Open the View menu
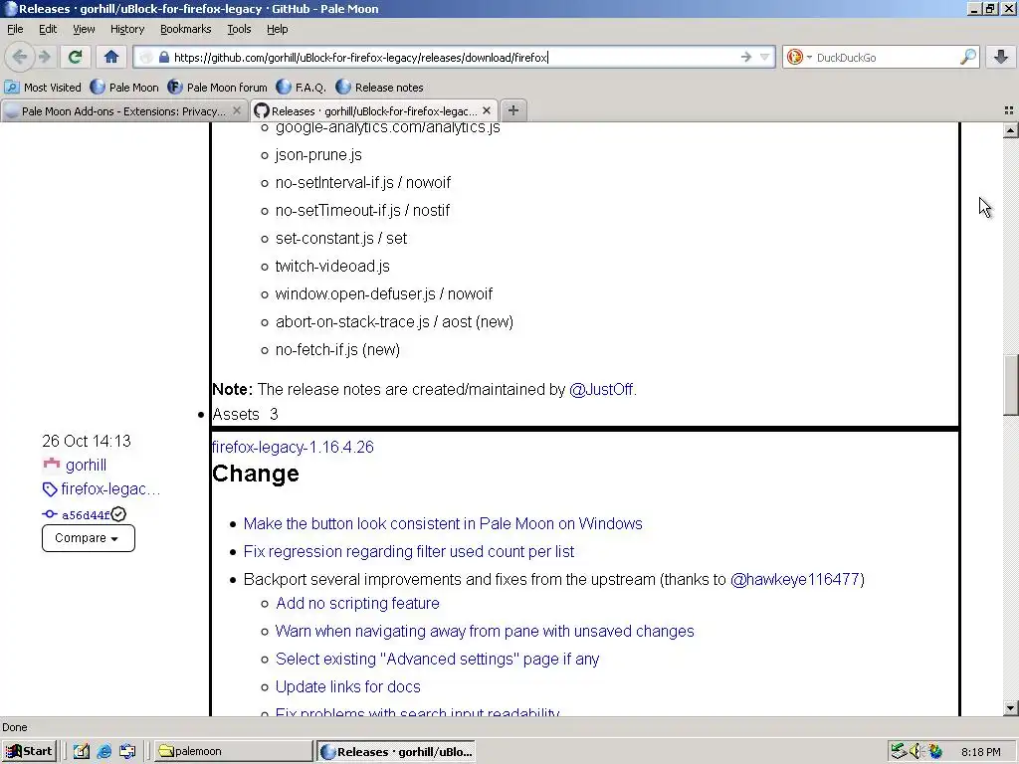Screen dimensions: 1019x764 coord(84,29)
